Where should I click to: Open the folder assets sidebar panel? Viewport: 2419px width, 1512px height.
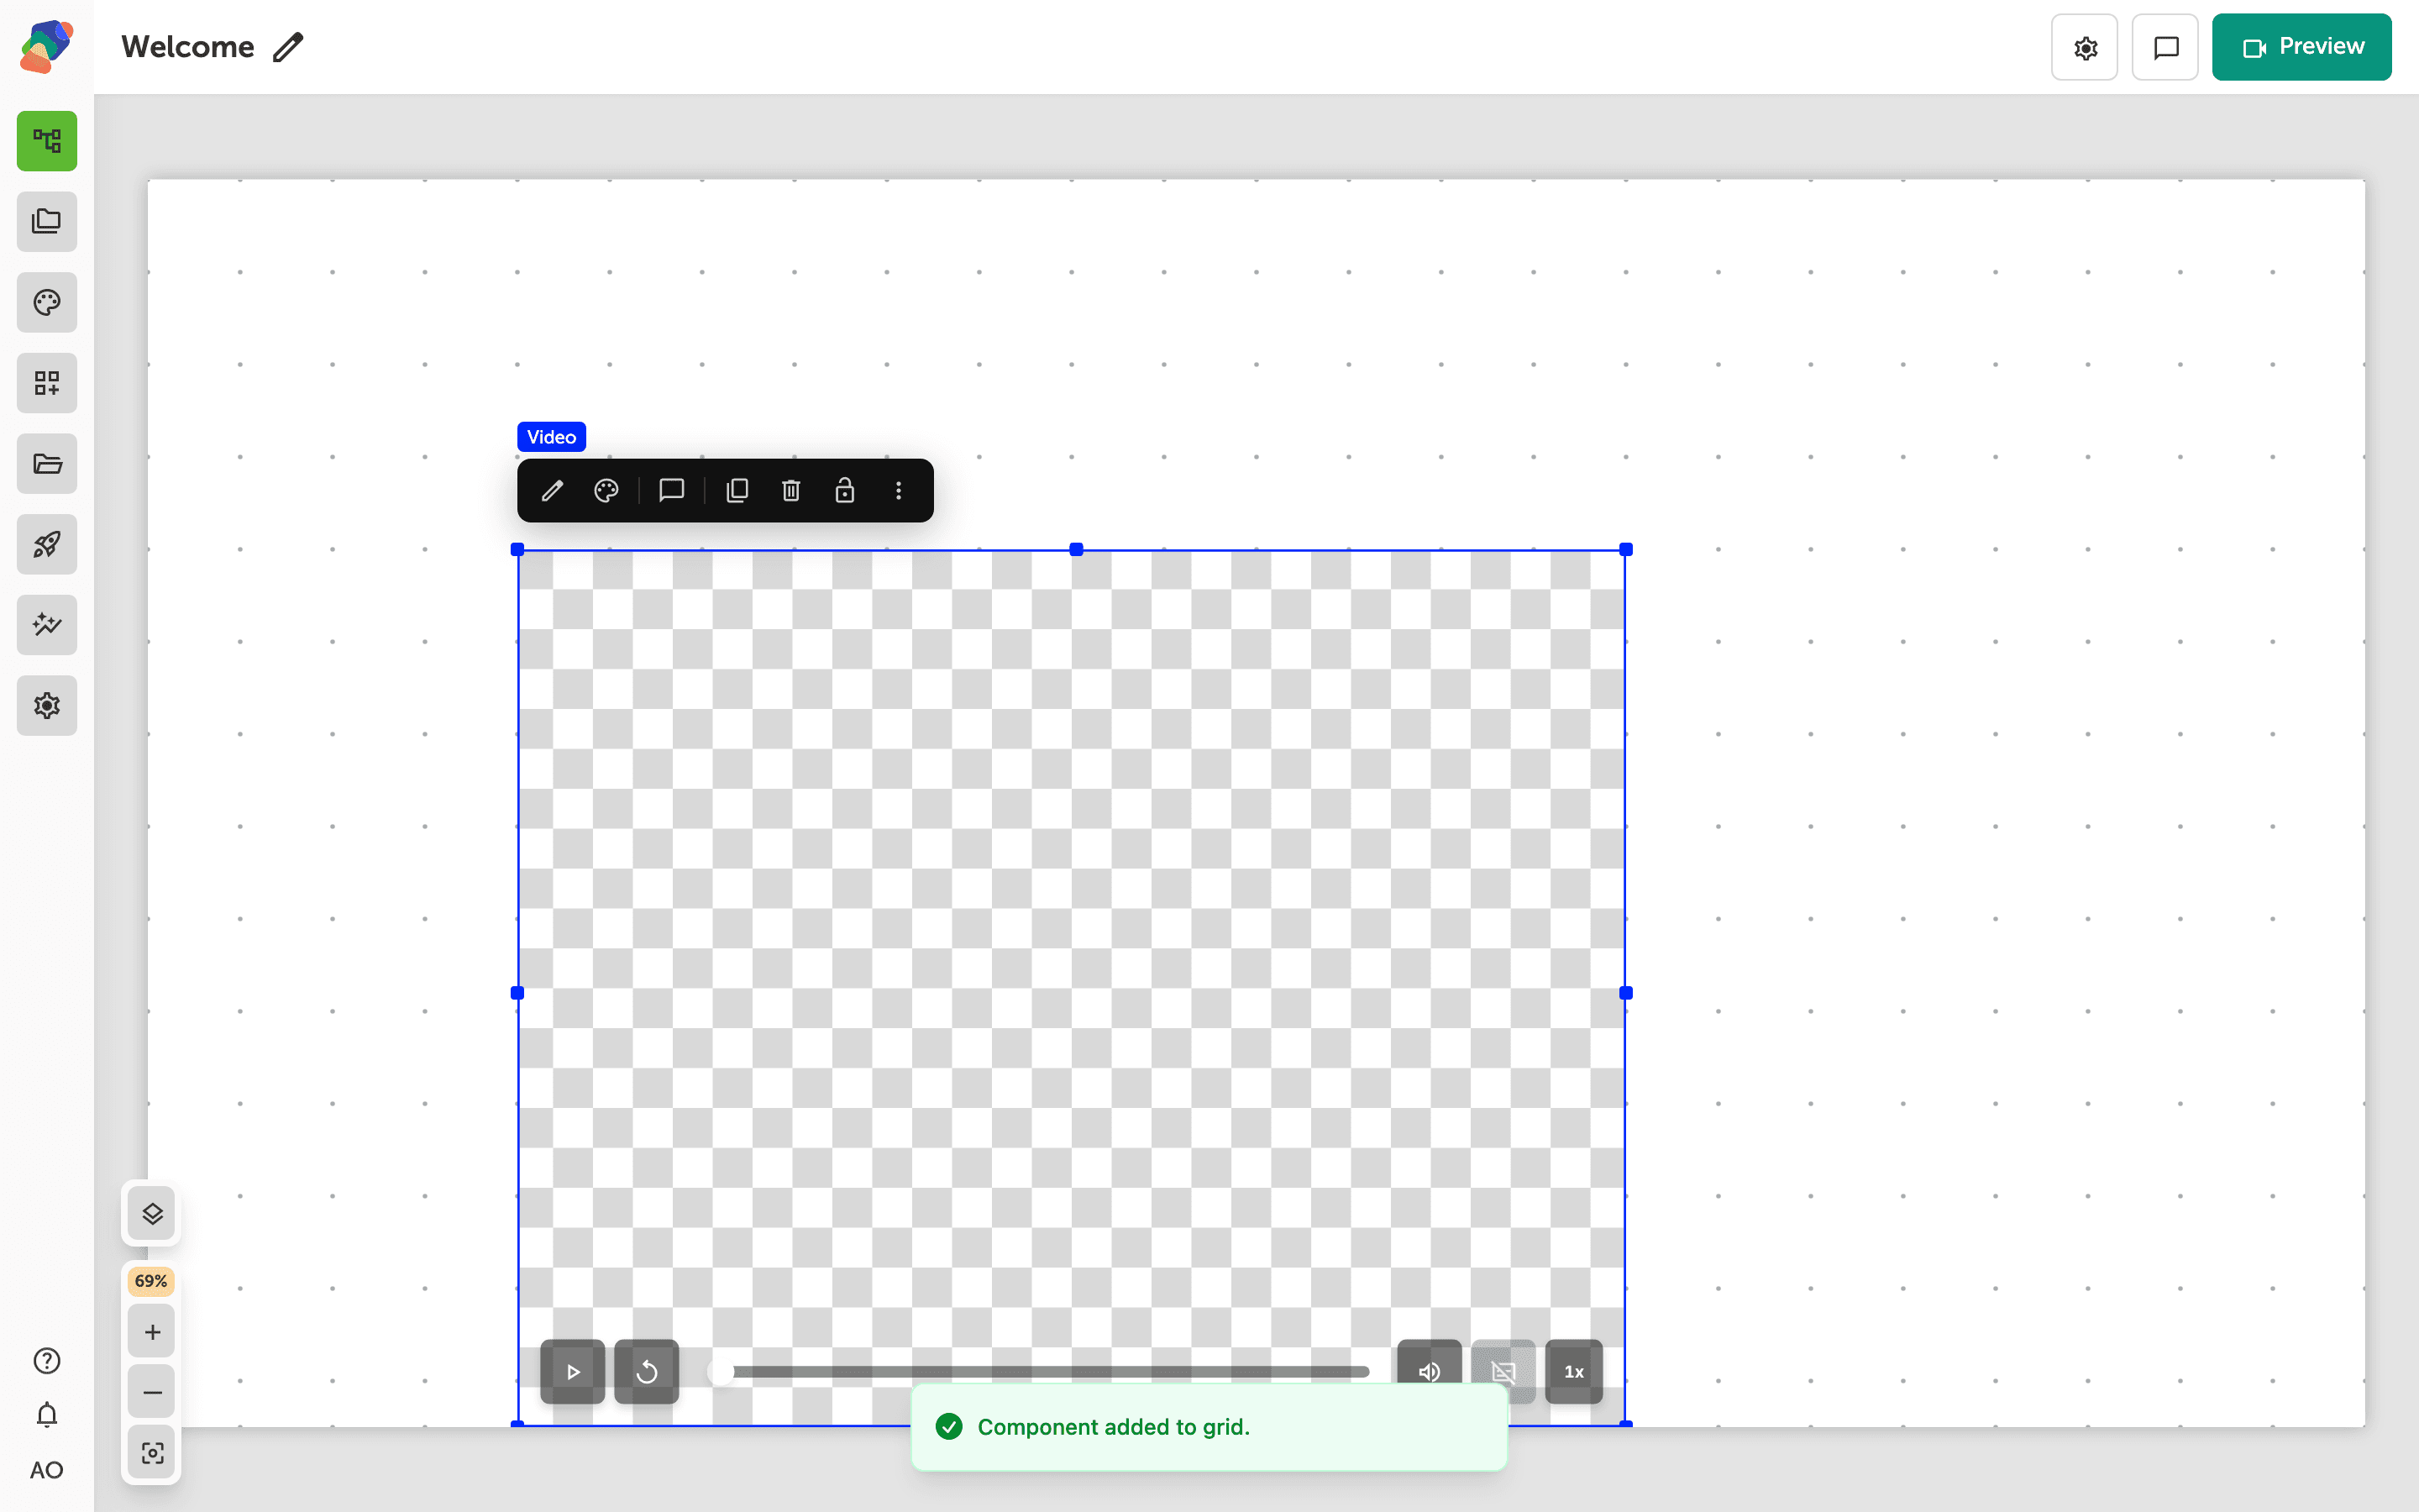[x=47, y=464]
